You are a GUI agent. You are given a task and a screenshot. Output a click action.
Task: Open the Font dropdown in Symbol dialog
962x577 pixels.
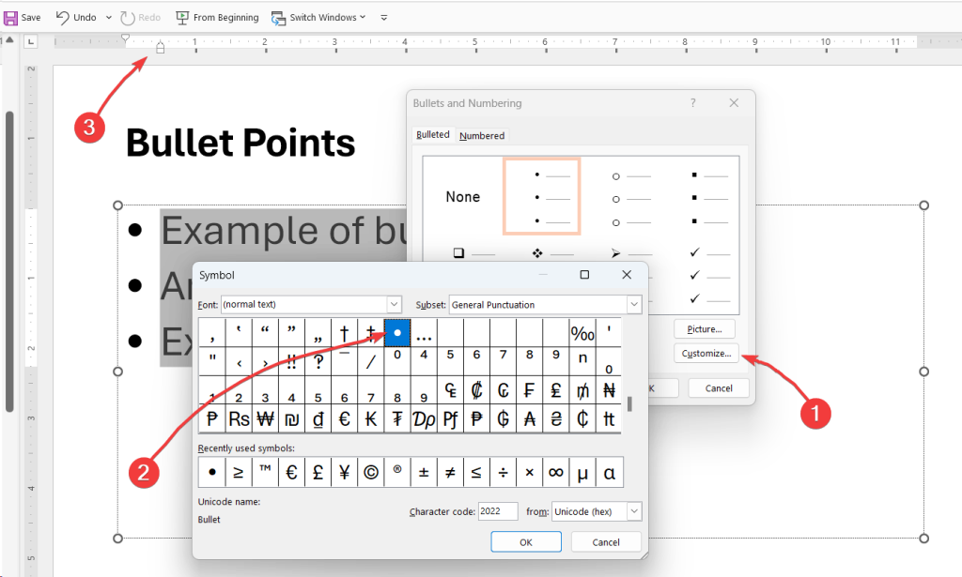point(395,304)
